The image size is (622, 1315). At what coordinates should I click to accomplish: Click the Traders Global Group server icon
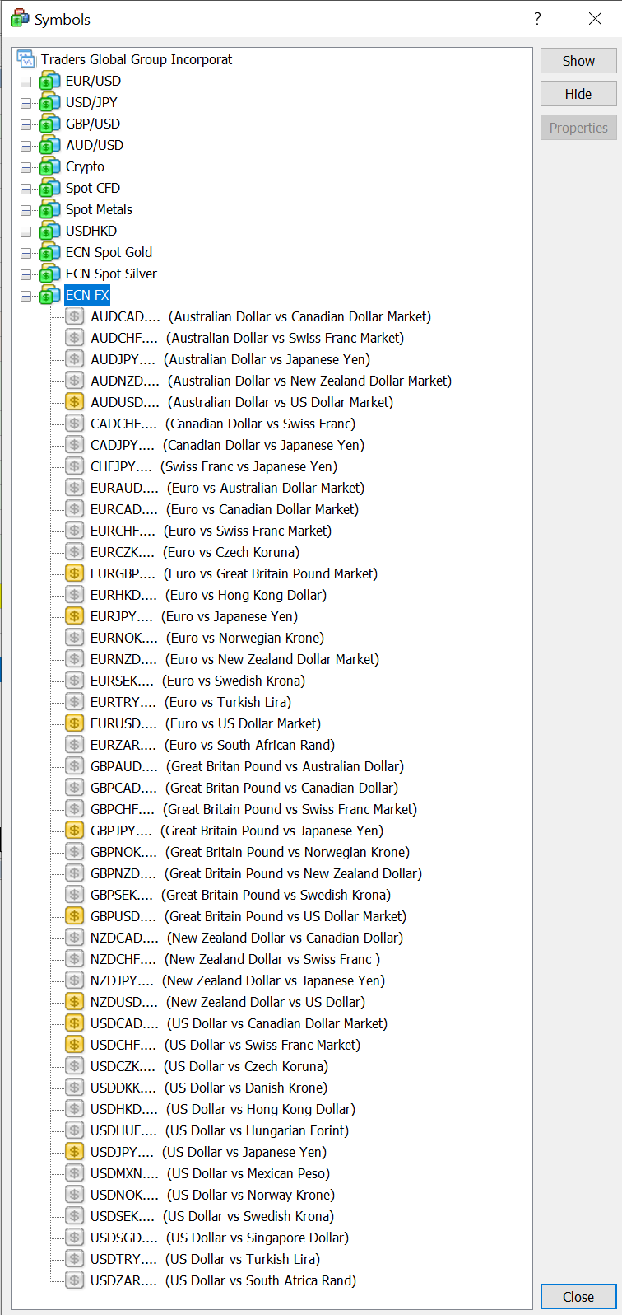[26, 59]
